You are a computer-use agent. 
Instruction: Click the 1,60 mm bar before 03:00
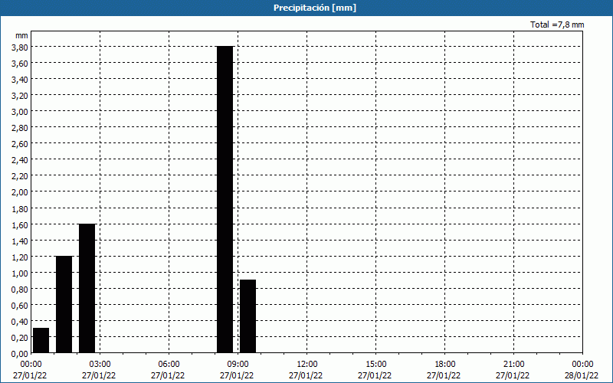click(x=87, y=289)
